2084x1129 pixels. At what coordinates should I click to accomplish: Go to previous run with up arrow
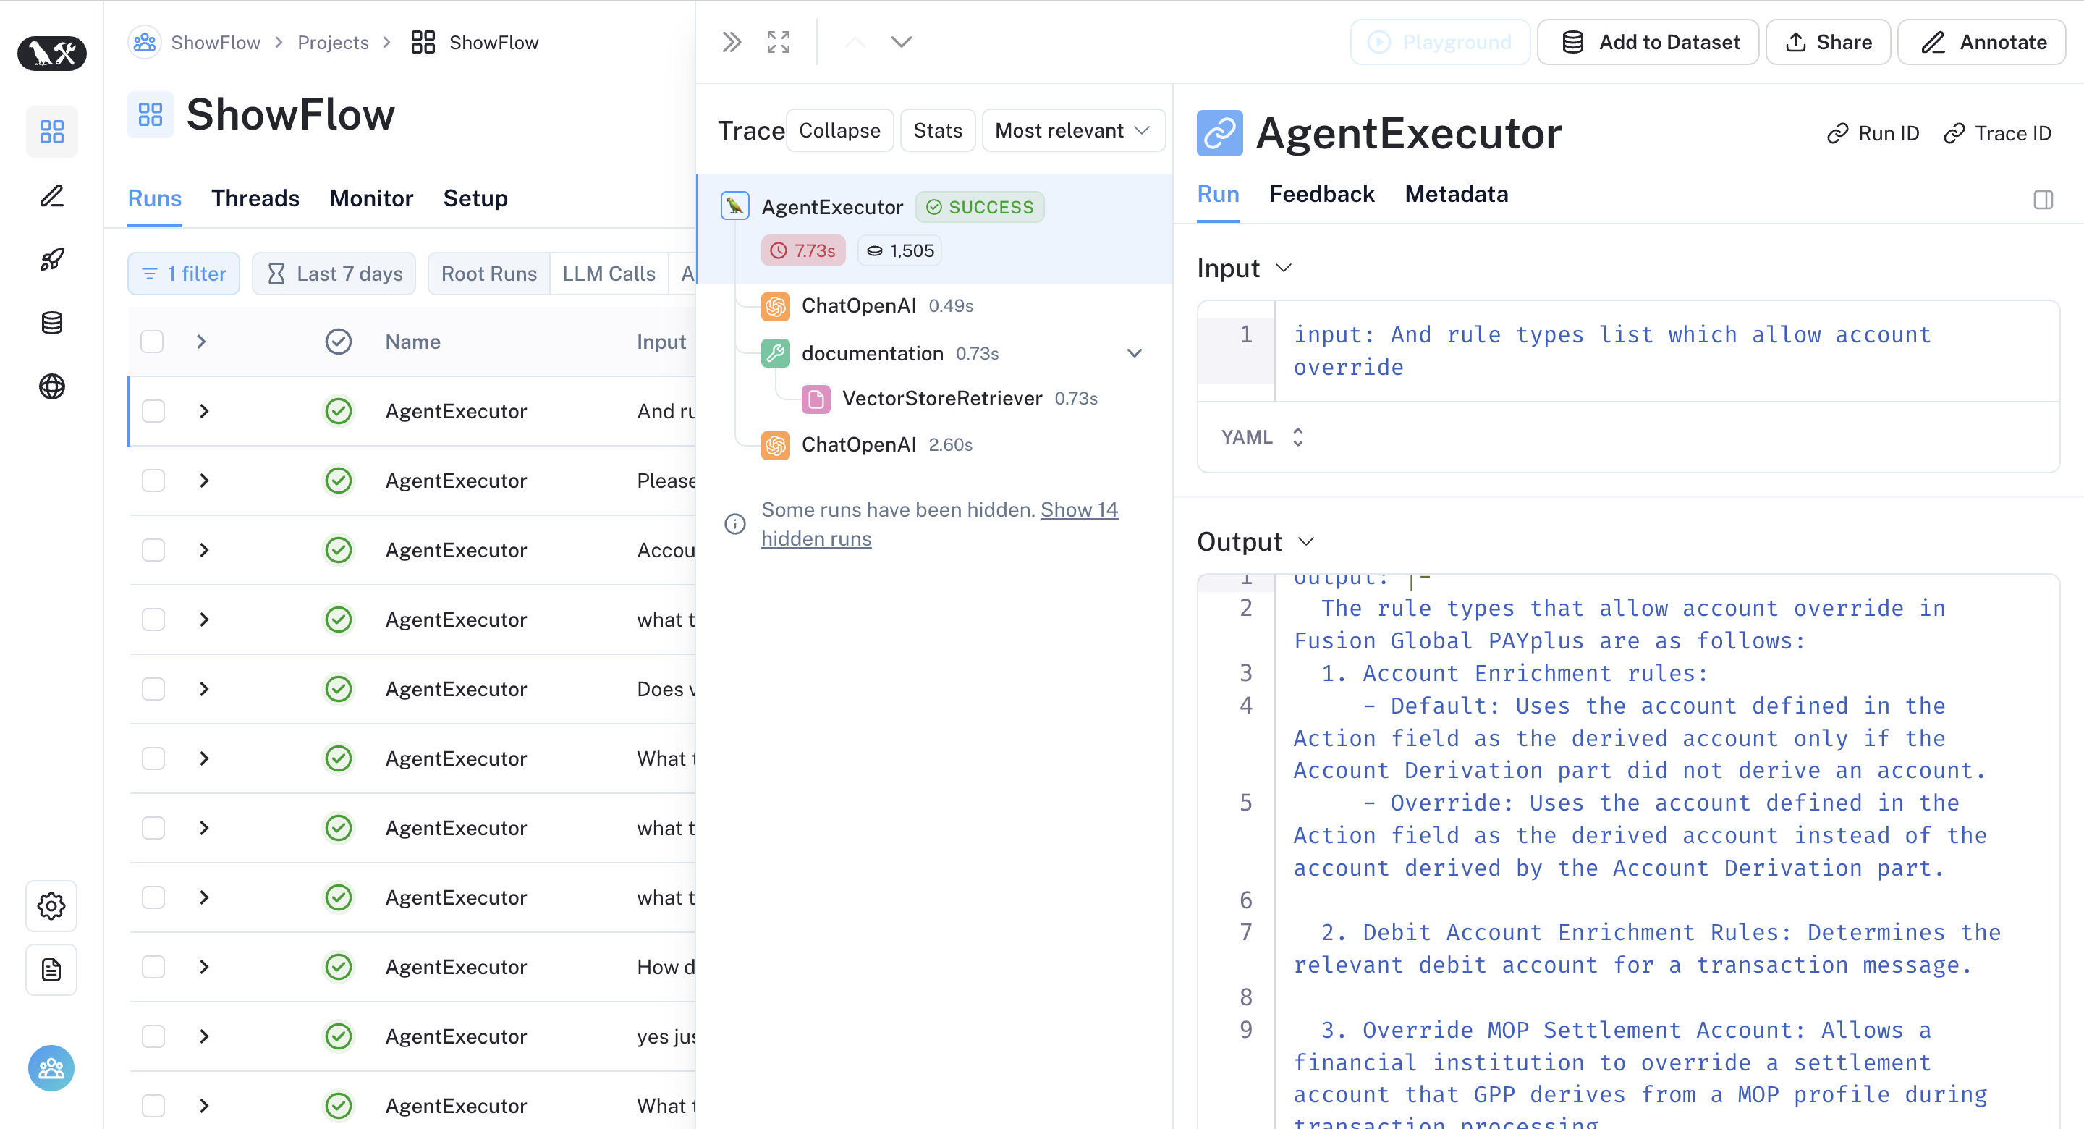855,42
